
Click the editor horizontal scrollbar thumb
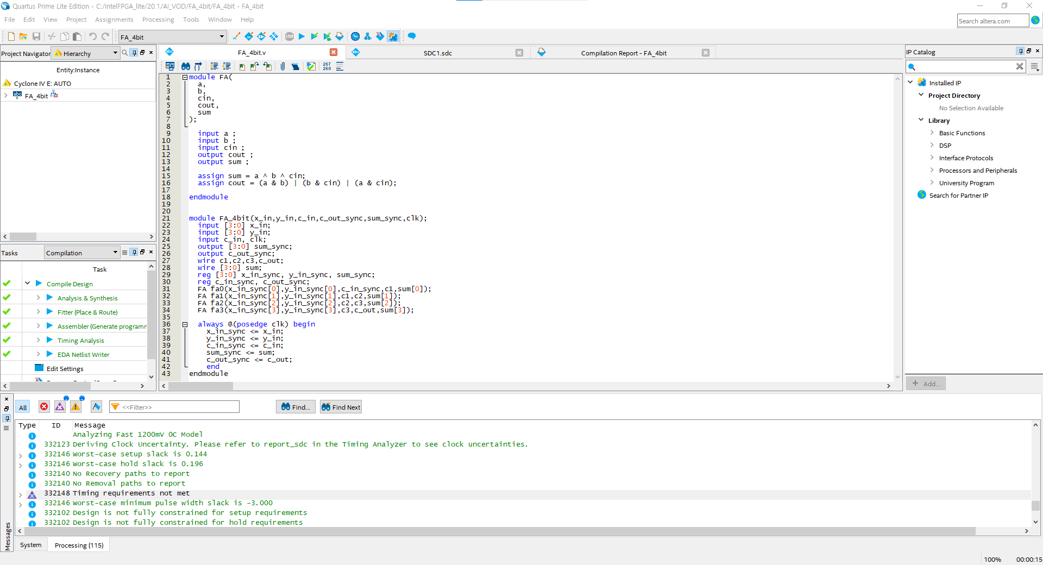200,386
